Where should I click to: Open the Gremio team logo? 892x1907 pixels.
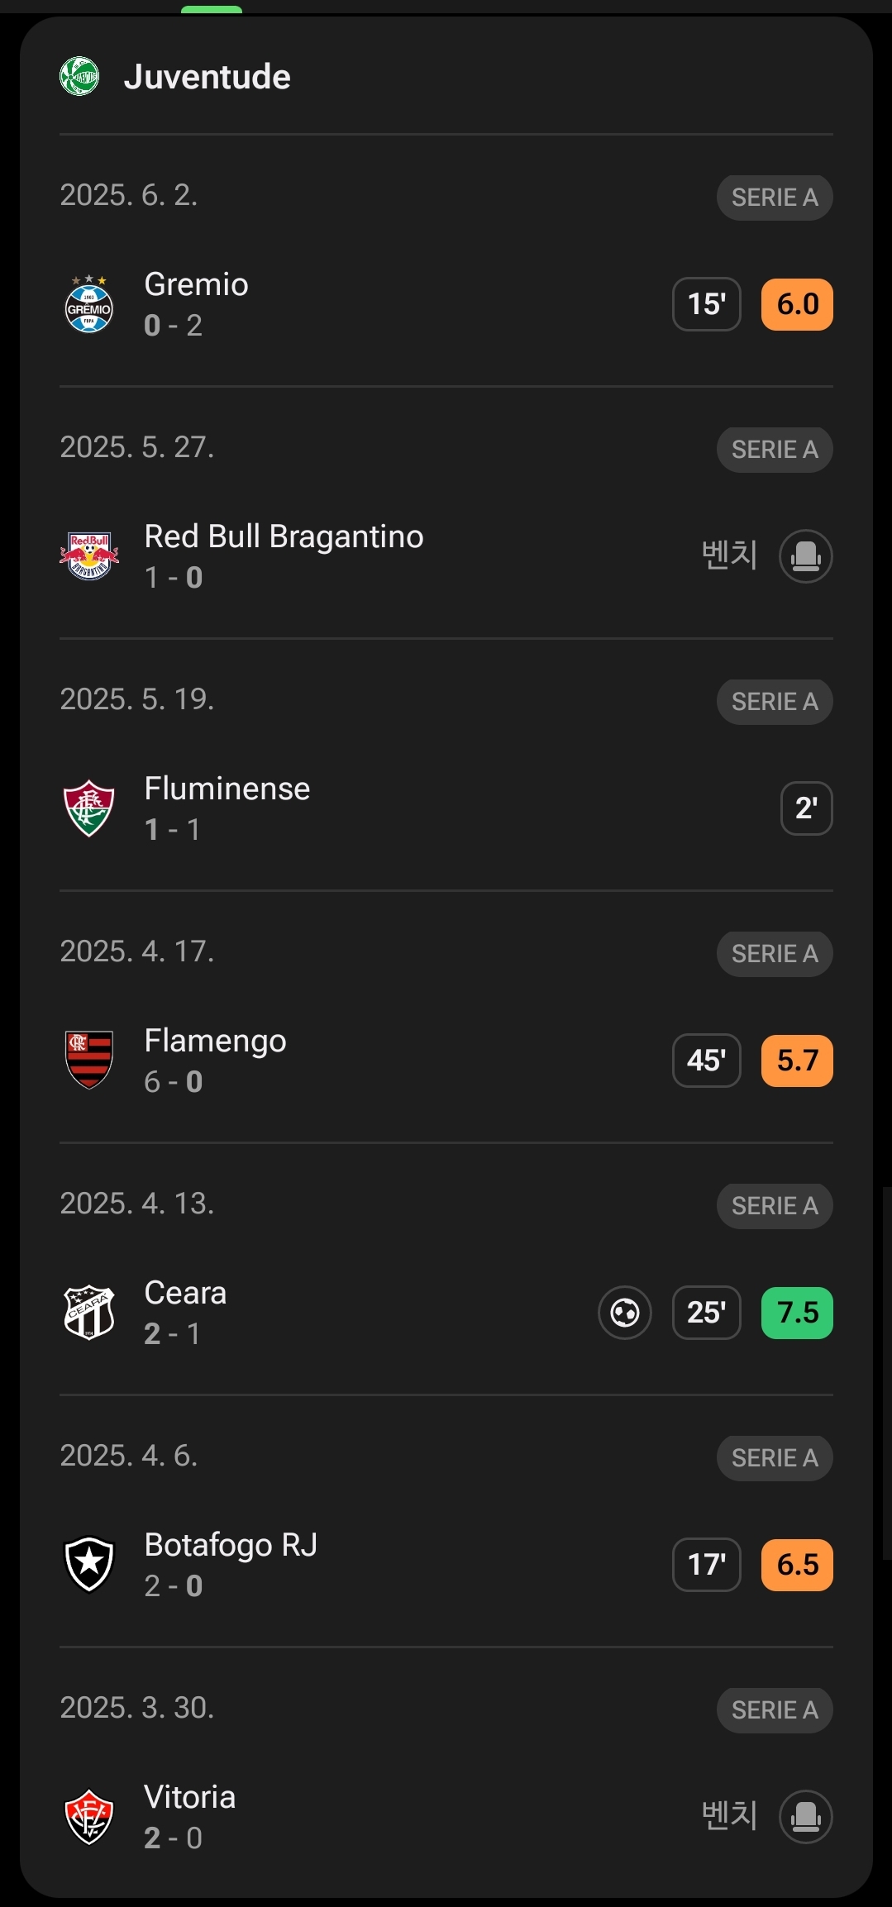(89, 304)
